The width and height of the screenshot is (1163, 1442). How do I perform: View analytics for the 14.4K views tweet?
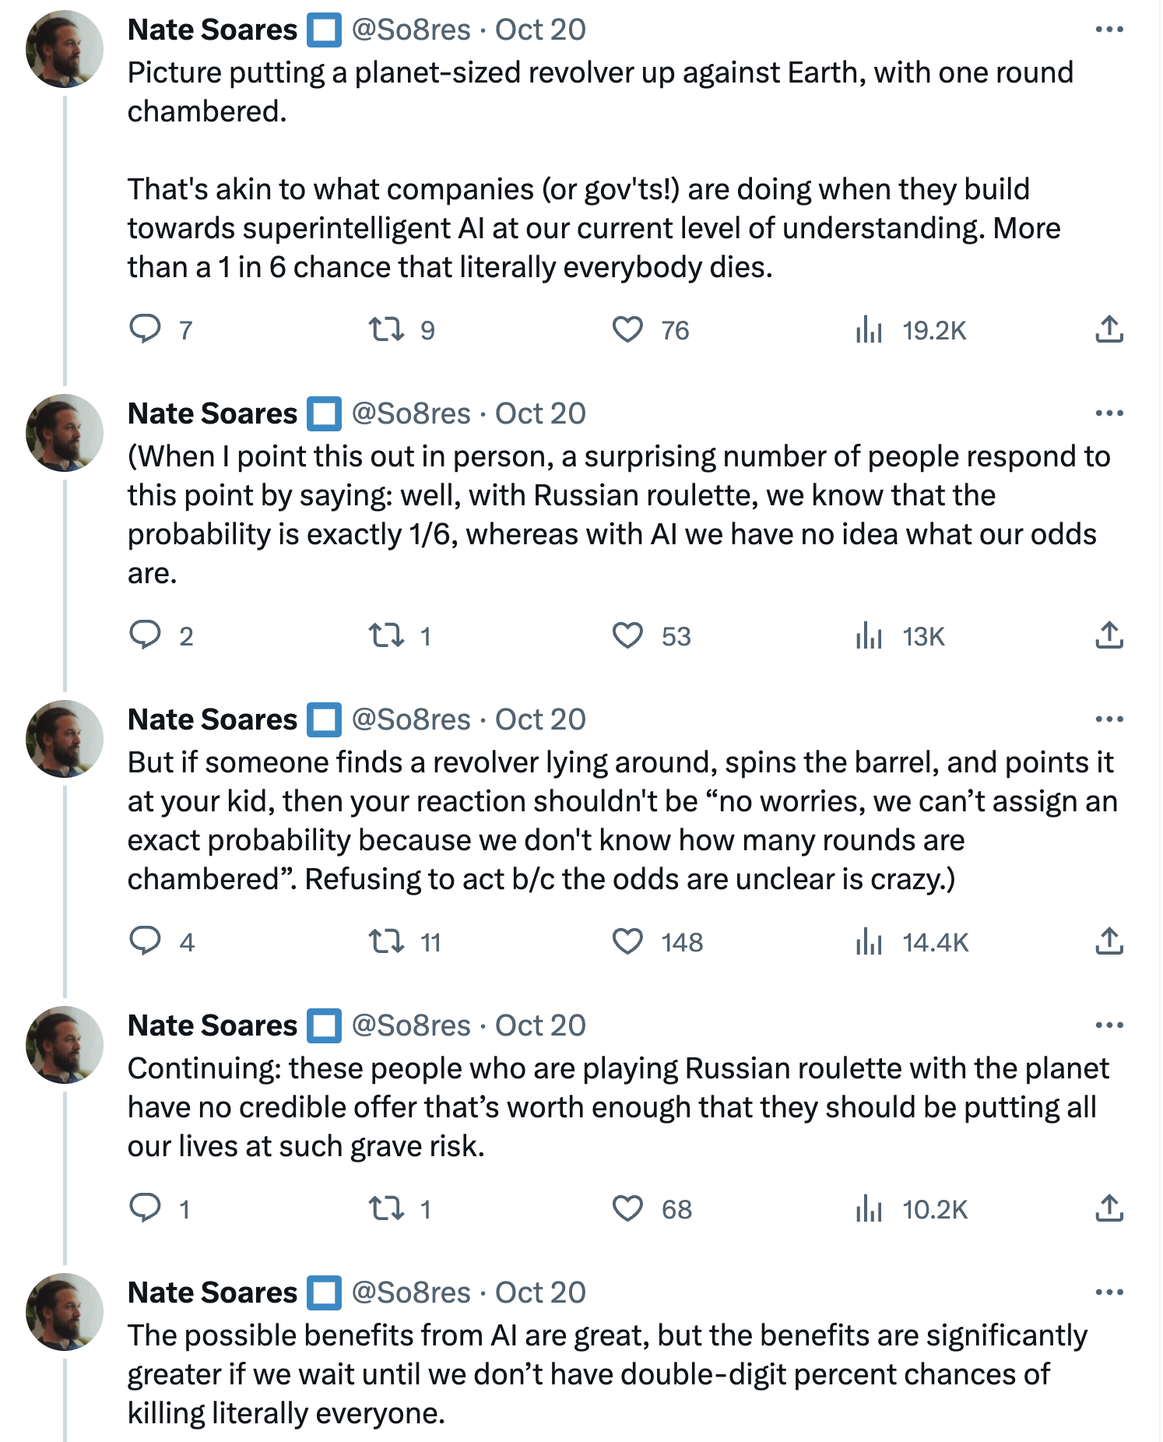[869, 942]
